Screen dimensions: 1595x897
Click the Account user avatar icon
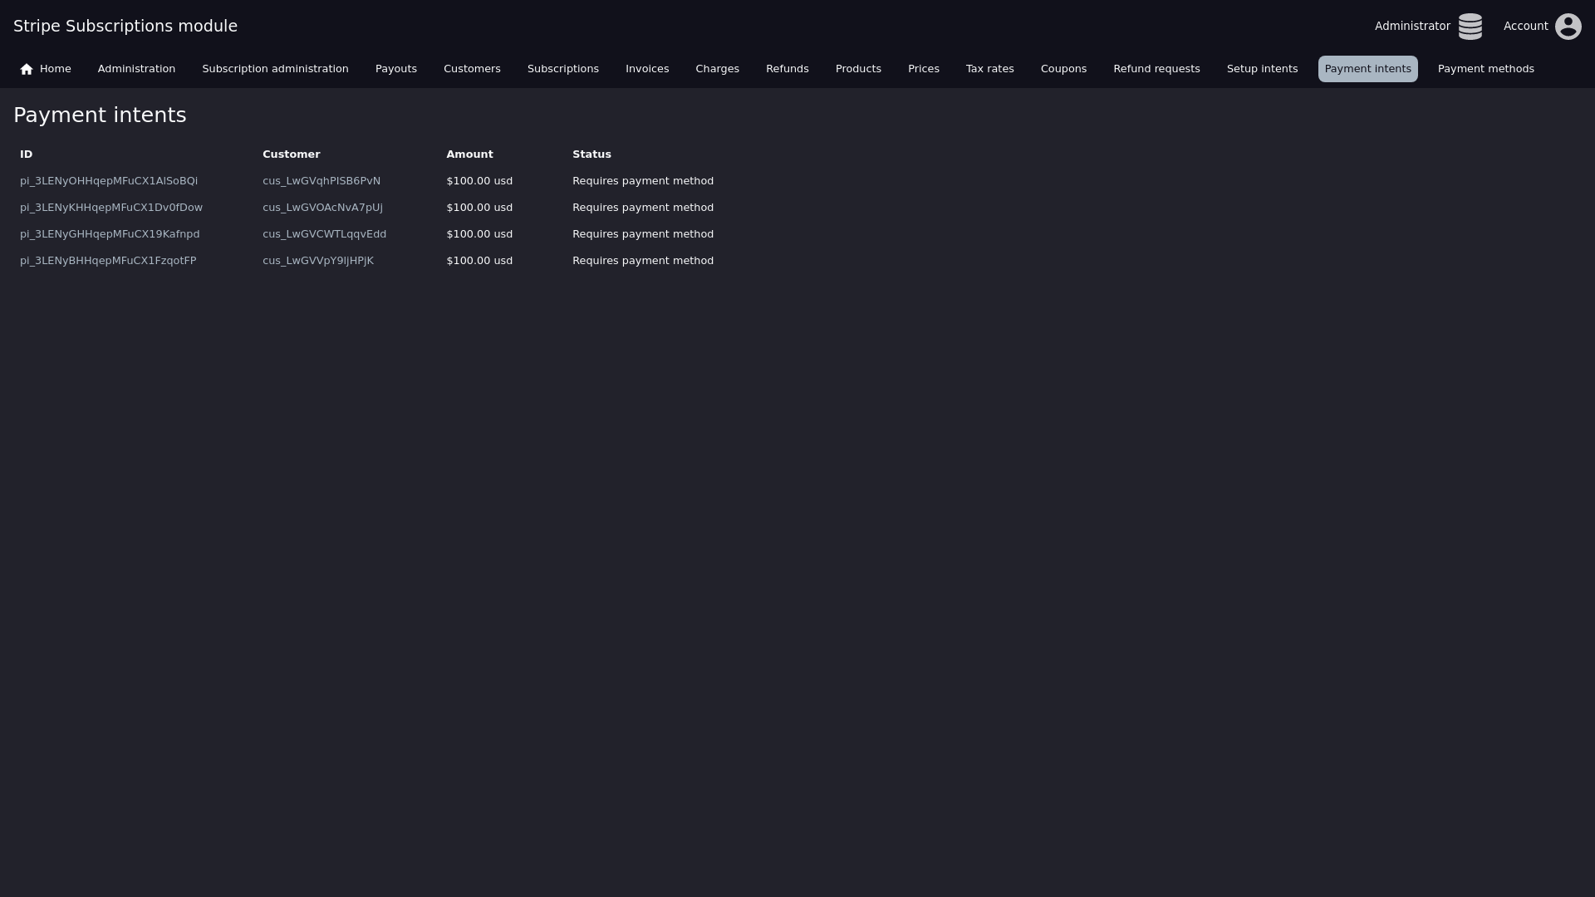1568,27
